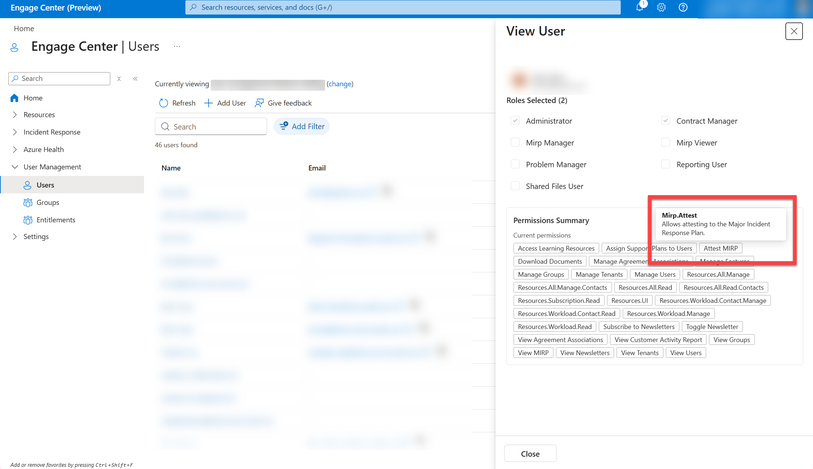Toggle the Administrator role checkbox

tap(515, 121)
